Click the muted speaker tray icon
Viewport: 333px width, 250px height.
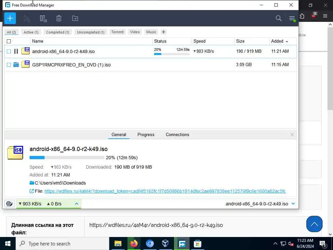pyautogui.click(x=291, y=243)
